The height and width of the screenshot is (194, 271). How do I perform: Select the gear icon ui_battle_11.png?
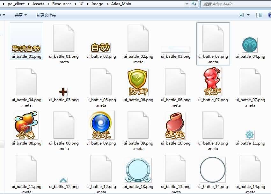coord(250,135)
